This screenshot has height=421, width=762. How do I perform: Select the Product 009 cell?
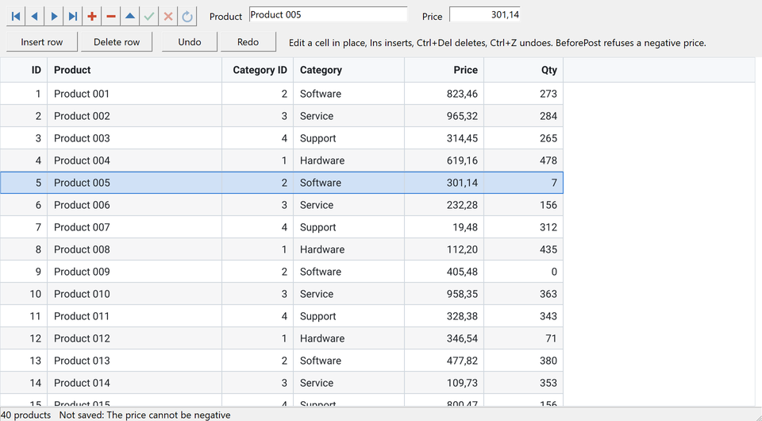(135, 272)
